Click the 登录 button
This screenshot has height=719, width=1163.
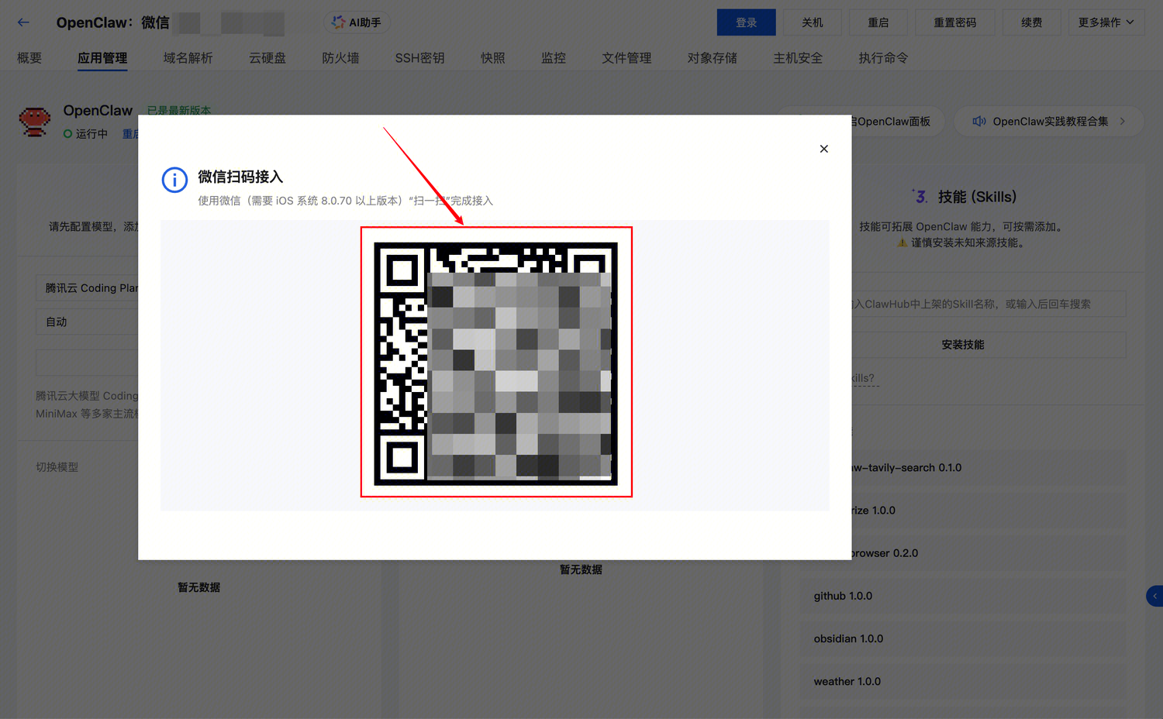coord(746,22)
